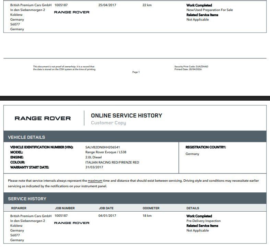
Task: Click the Vehicle Details section header
Action: pyautogui.click(x=26, y=137)
